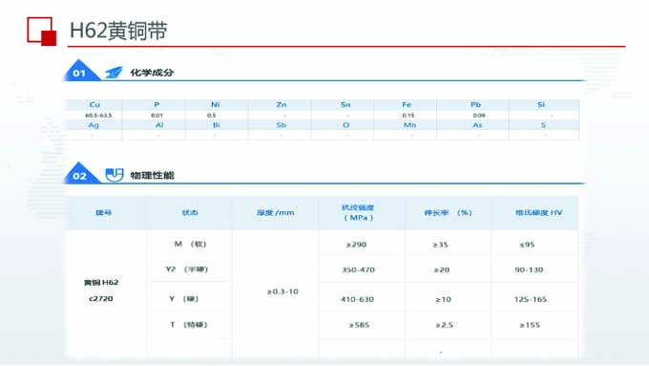The width and height of the screenshot is (649, 366).
Task: Click the 60.5-63.5 copper value cell
Action: [98, 116]
